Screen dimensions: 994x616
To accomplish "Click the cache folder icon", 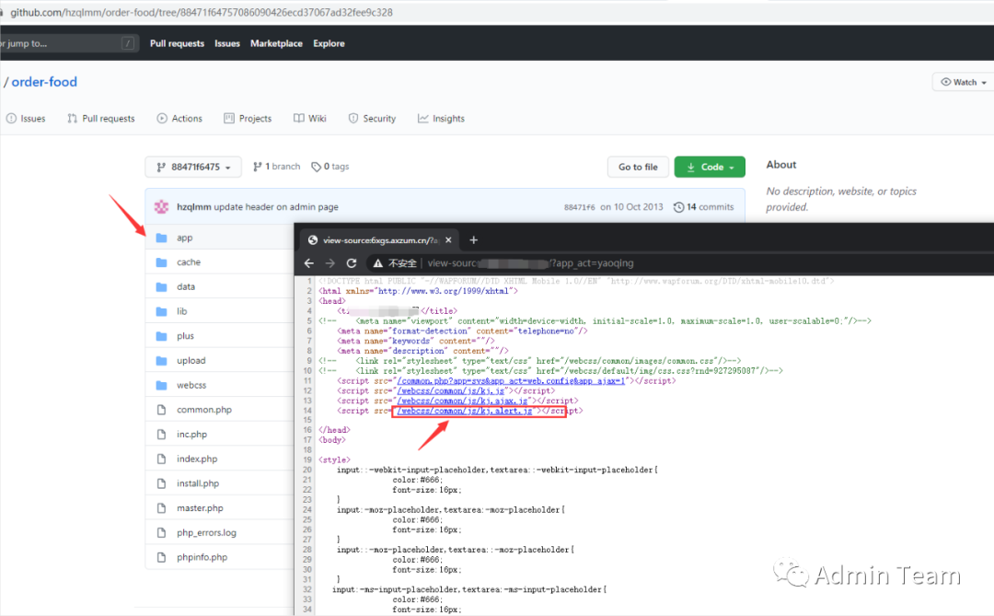I will [x=162, y=262].
